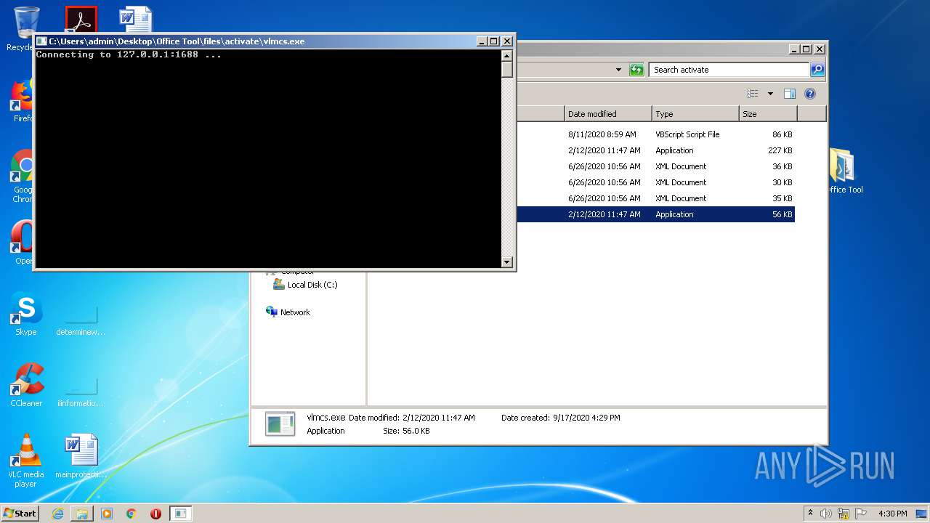Open the ilinformatio desktop file
Screen dimensions: 930x523
(x=81, y=391)
